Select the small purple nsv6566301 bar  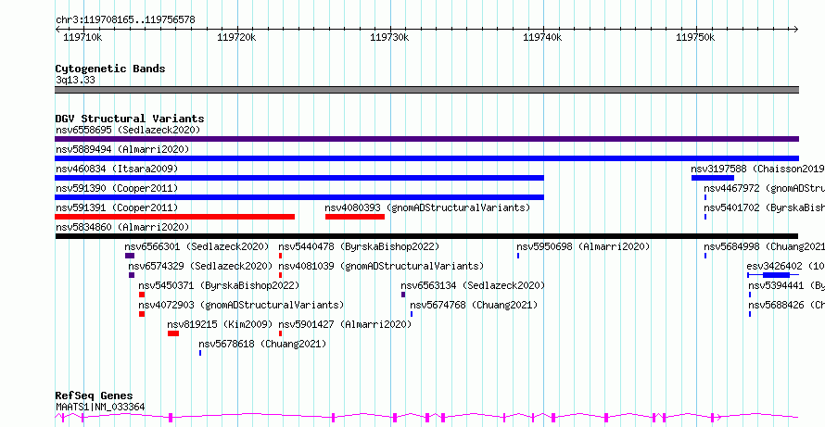130,256
